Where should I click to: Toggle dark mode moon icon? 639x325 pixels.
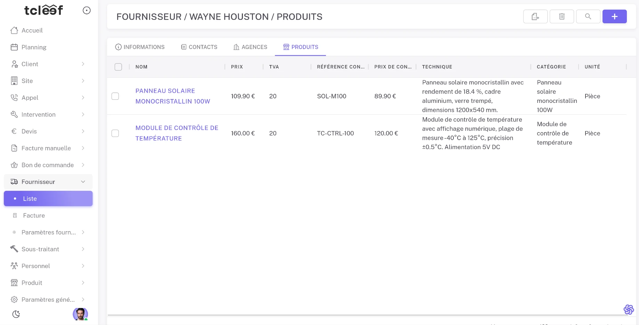tap(16, 314)
